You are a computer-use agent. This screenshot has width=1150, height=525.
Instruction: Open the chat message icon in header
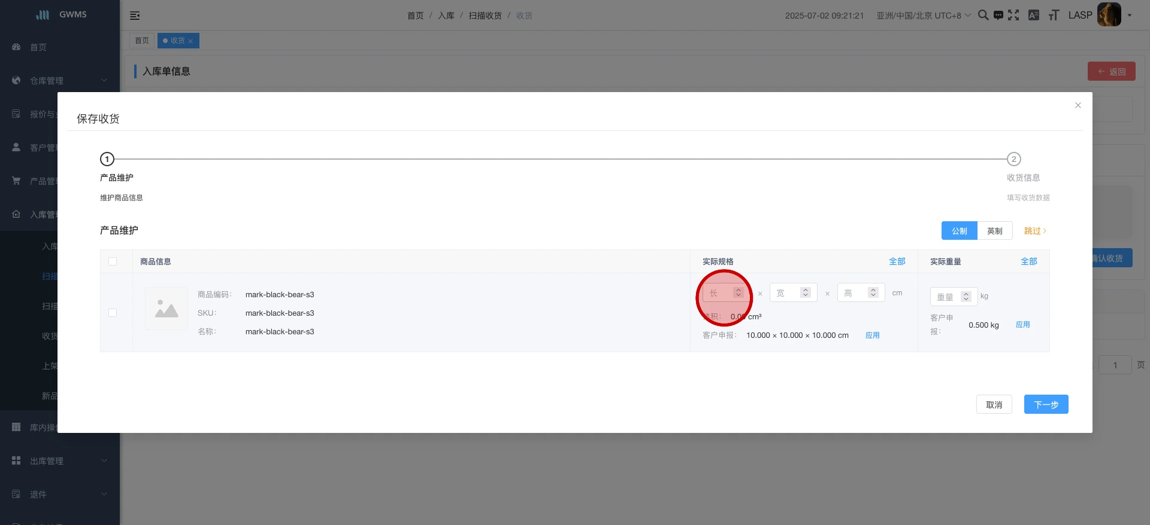coord(998,15)
